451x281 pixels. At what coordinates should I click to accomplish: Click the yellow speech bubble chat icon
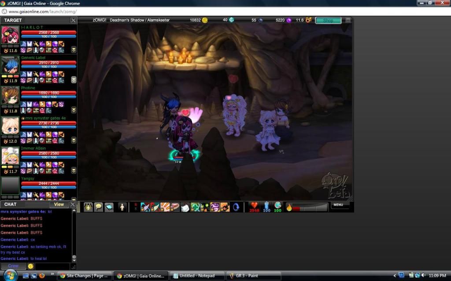click(99, 207)
